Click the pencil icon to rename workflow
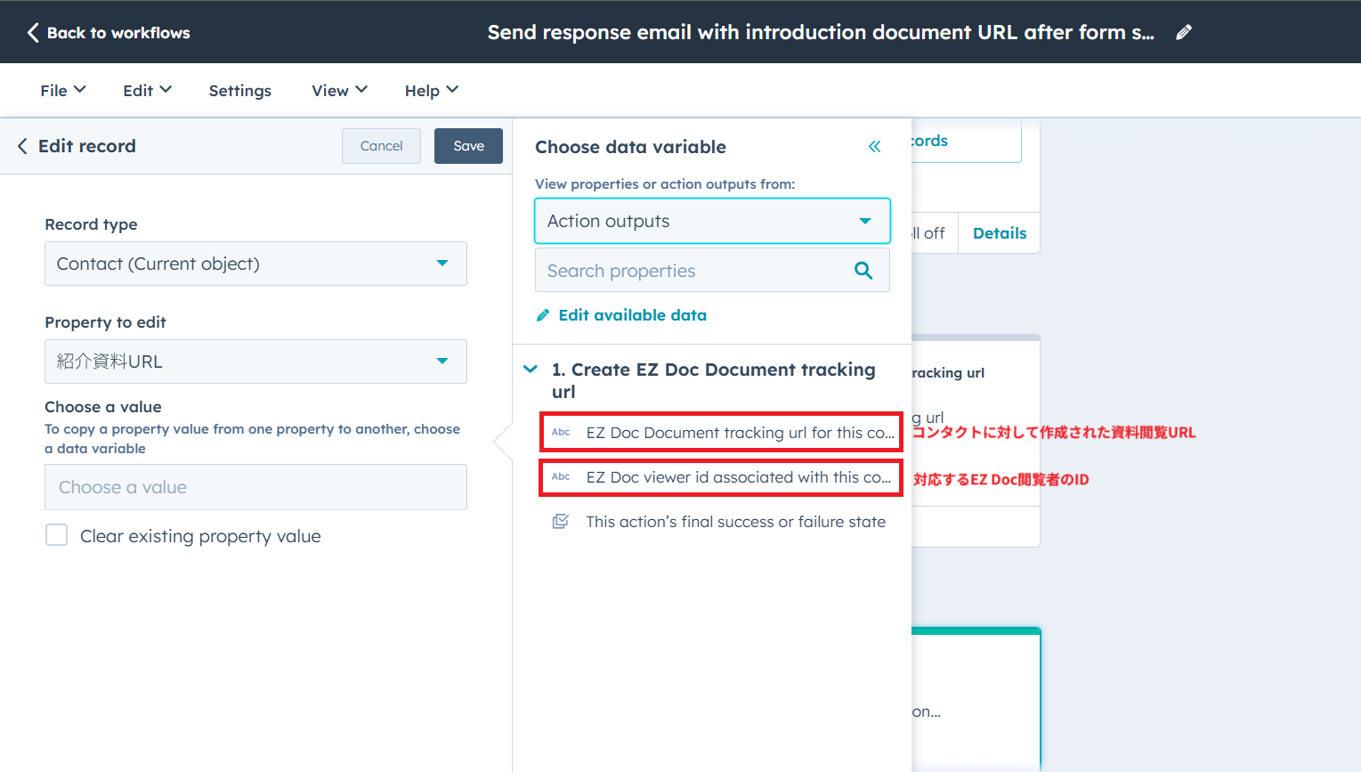 pos(1183,32)
